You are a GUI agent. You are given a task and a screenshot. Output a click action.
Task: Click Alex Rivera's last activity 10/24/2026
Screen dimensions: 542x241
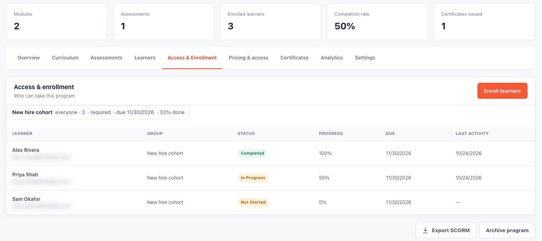pyautogui.click(x=469, y=153)
